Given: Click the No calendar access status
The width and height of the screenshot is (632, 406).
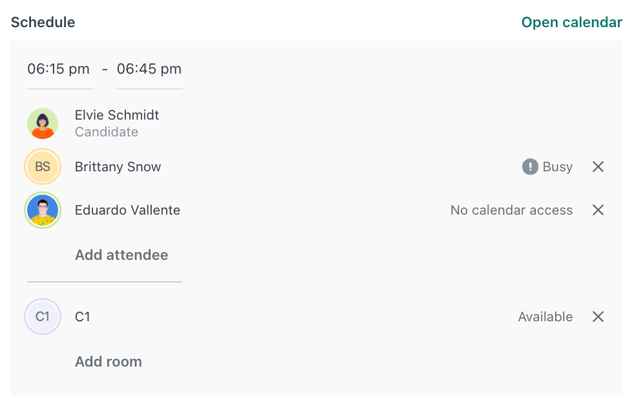Looking at the screenshot, I should 511,210.
